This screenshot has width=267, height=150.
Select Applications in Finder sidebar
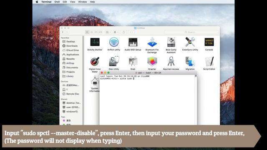tap(71, 55)
